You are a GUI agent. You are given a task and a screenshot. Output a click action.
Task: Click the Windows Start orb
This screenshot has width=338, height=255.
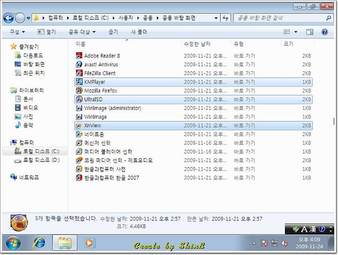(x=13, y=243)
